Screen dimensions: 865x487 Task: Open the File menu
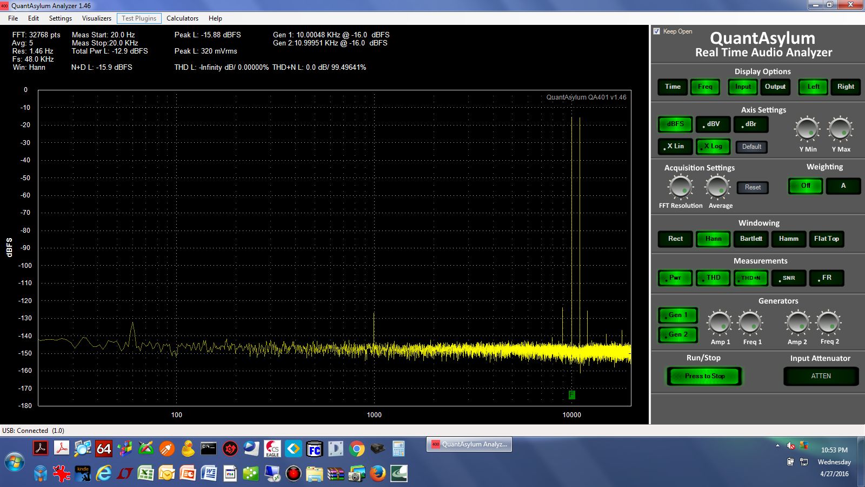point(13,18)
